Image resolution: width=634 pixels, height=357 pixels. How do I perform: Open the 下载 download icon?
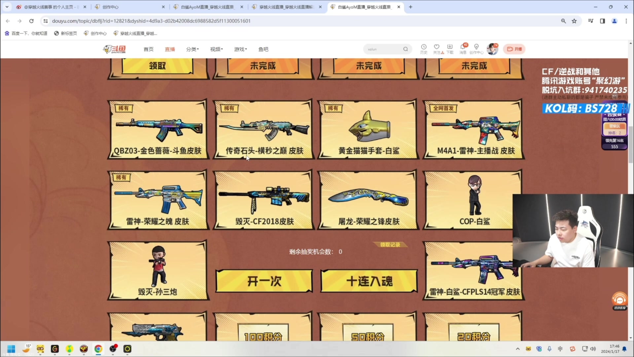pyautogui.click(x=450, y=47)
